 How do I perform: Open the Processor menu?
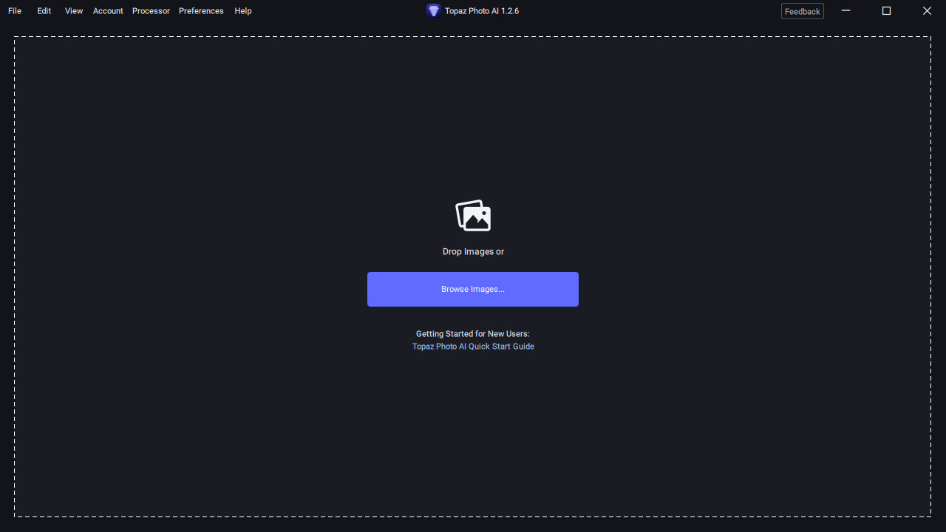click(x=151, y=10)
